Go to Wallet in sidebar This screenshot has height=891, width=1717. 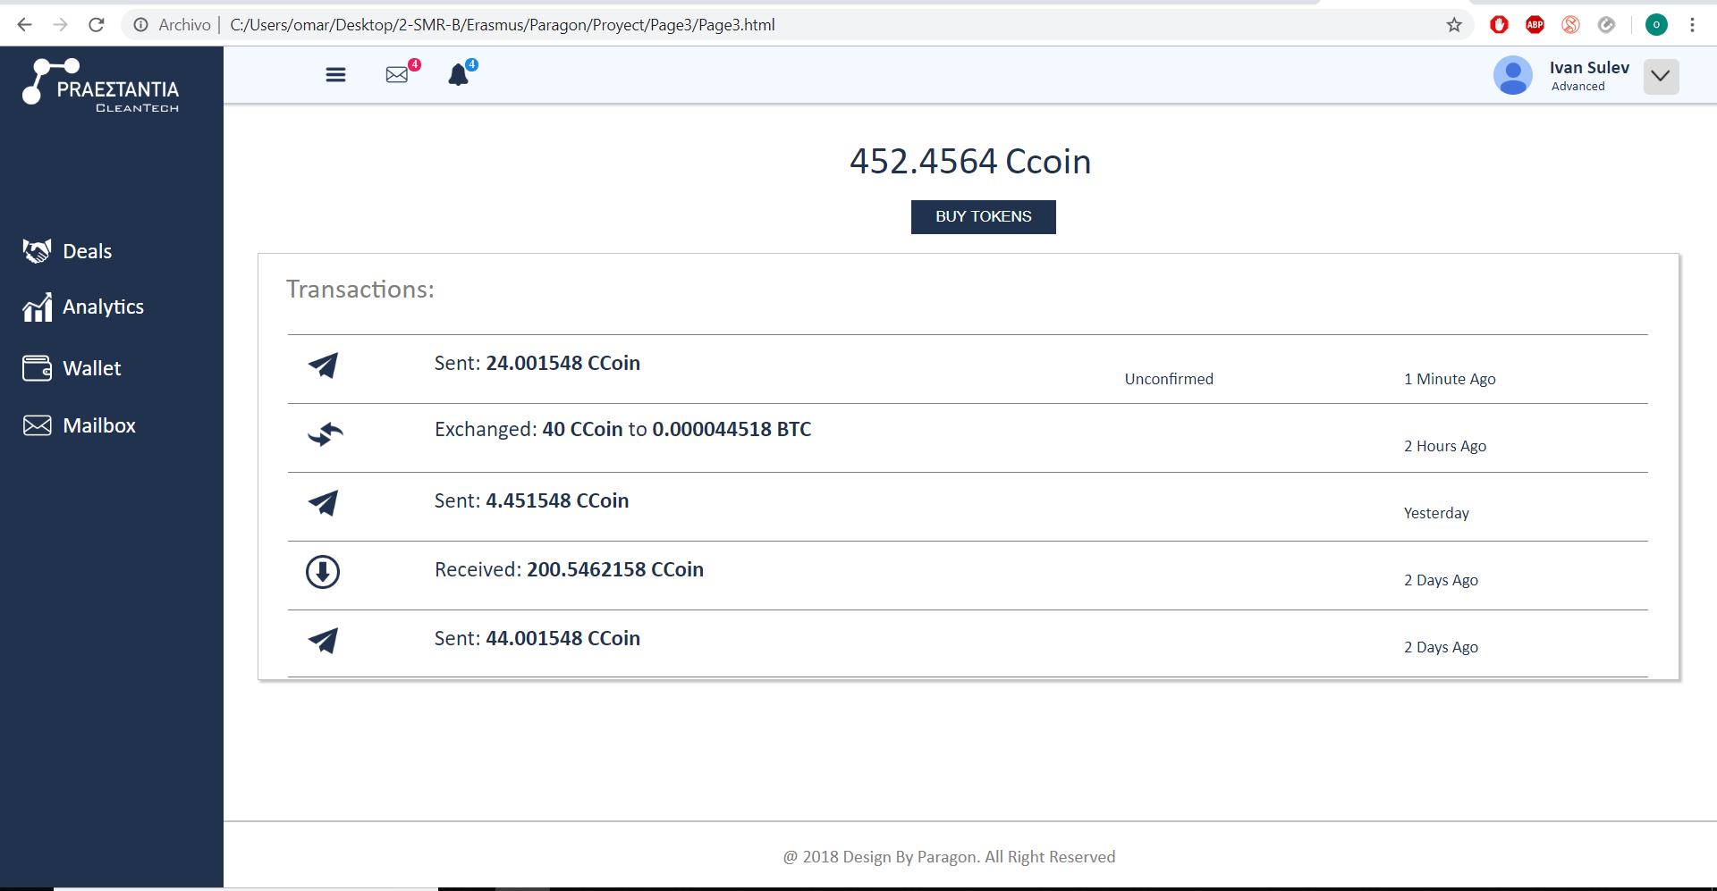tap(91, 368)
